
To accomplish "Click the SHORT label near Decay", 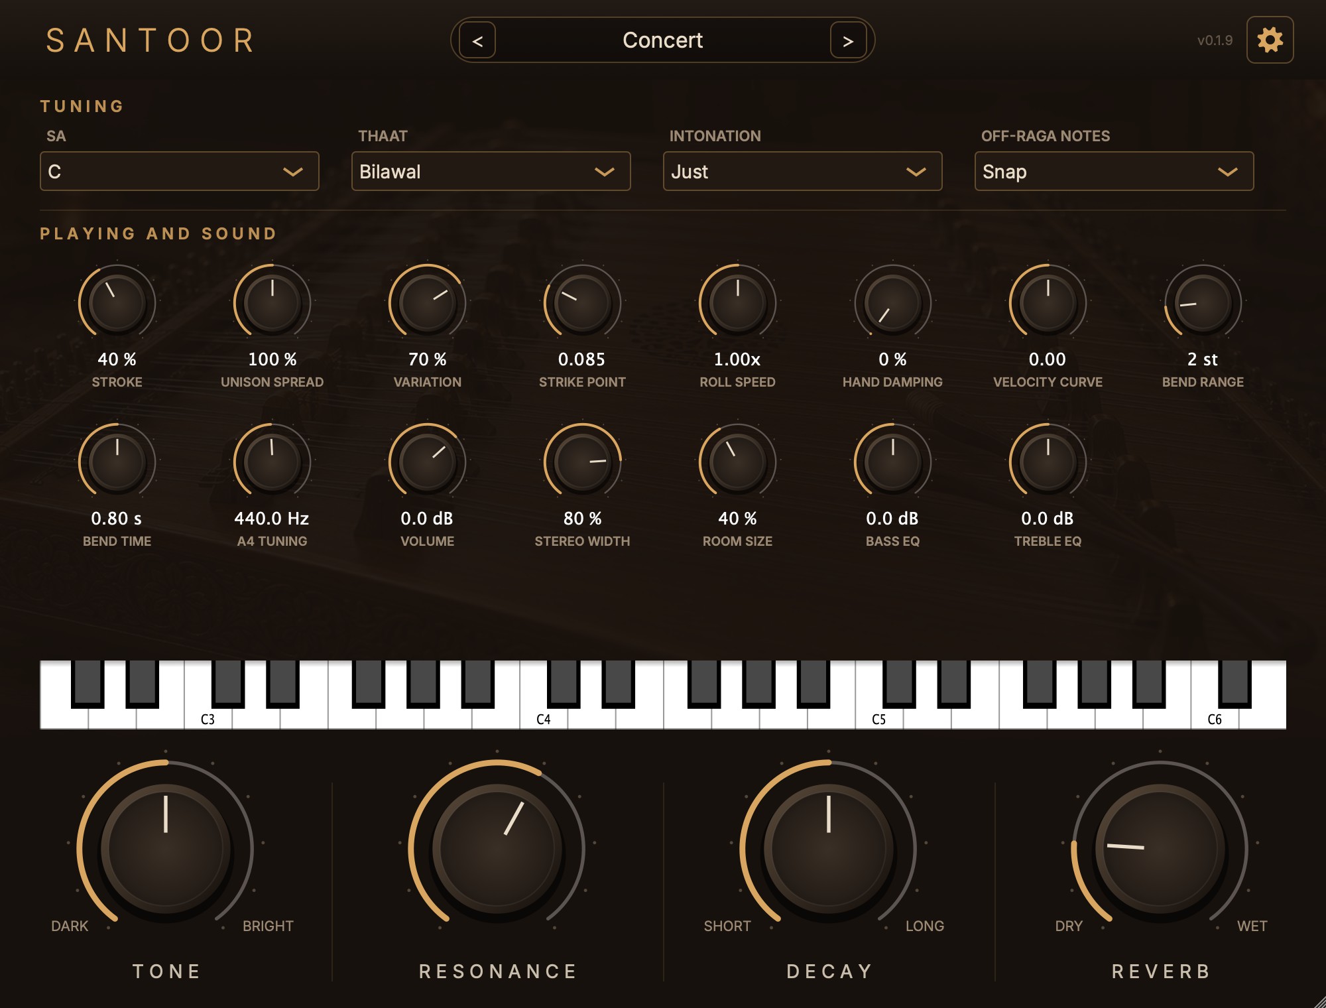I will pyautogui.click(x=727, y=926).
